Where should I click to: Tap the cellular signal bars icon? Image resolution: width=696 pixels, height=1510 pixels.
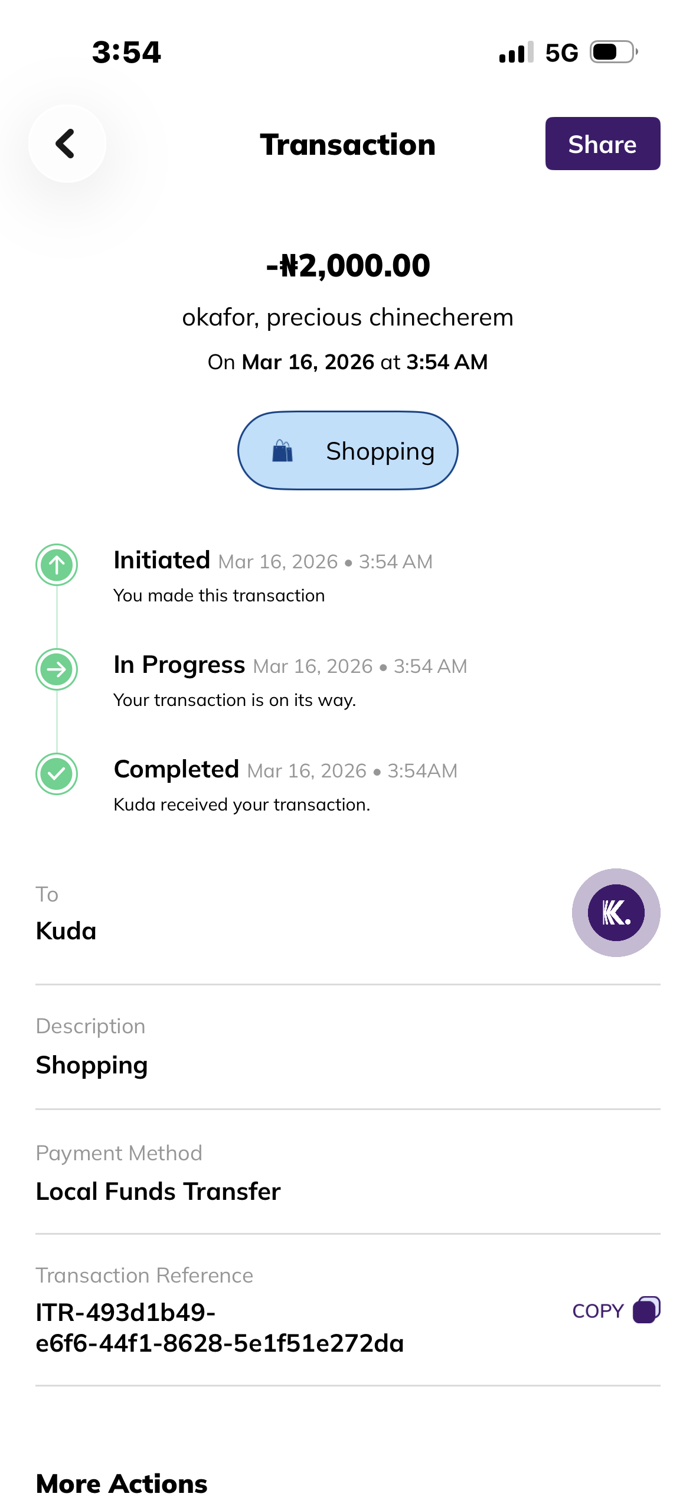pos(516,53)
